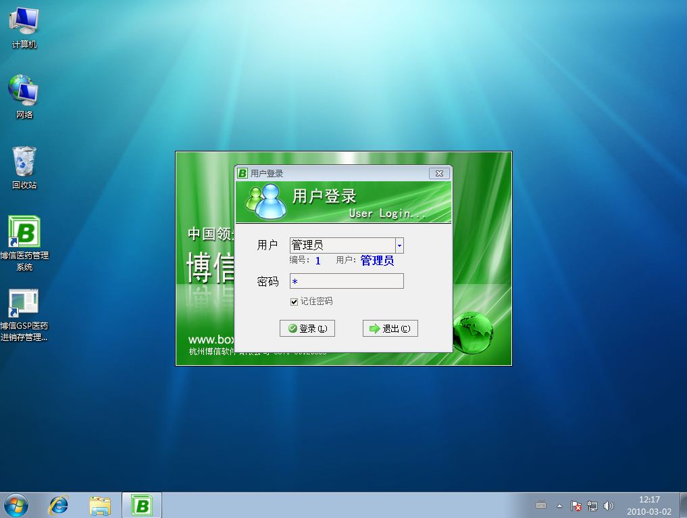Select the 回收站 recycle bin icon
Screen dimensions: 687x518
(24, 162)
